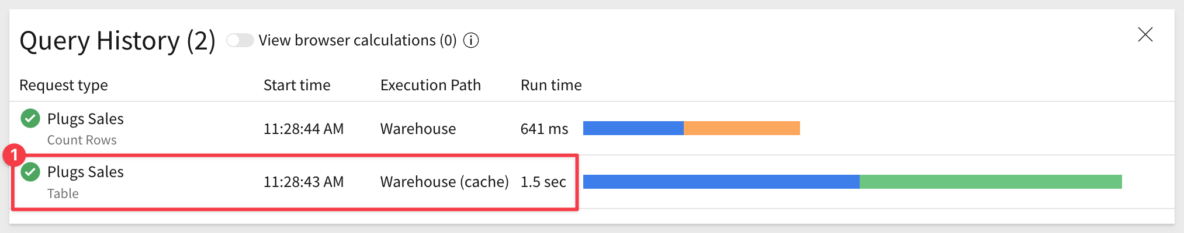Close the Query History panel

coord(1145,35)
